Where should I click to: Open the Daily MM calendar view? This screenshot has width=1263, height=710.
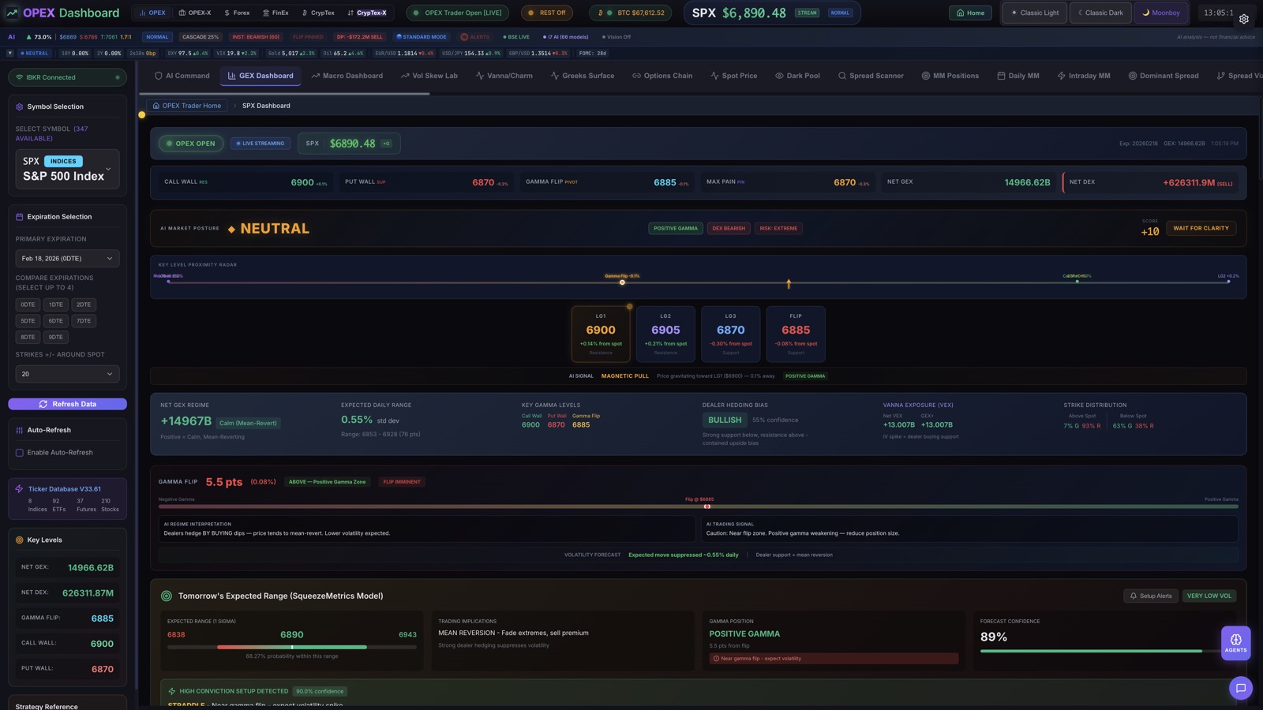(1018, 76)
